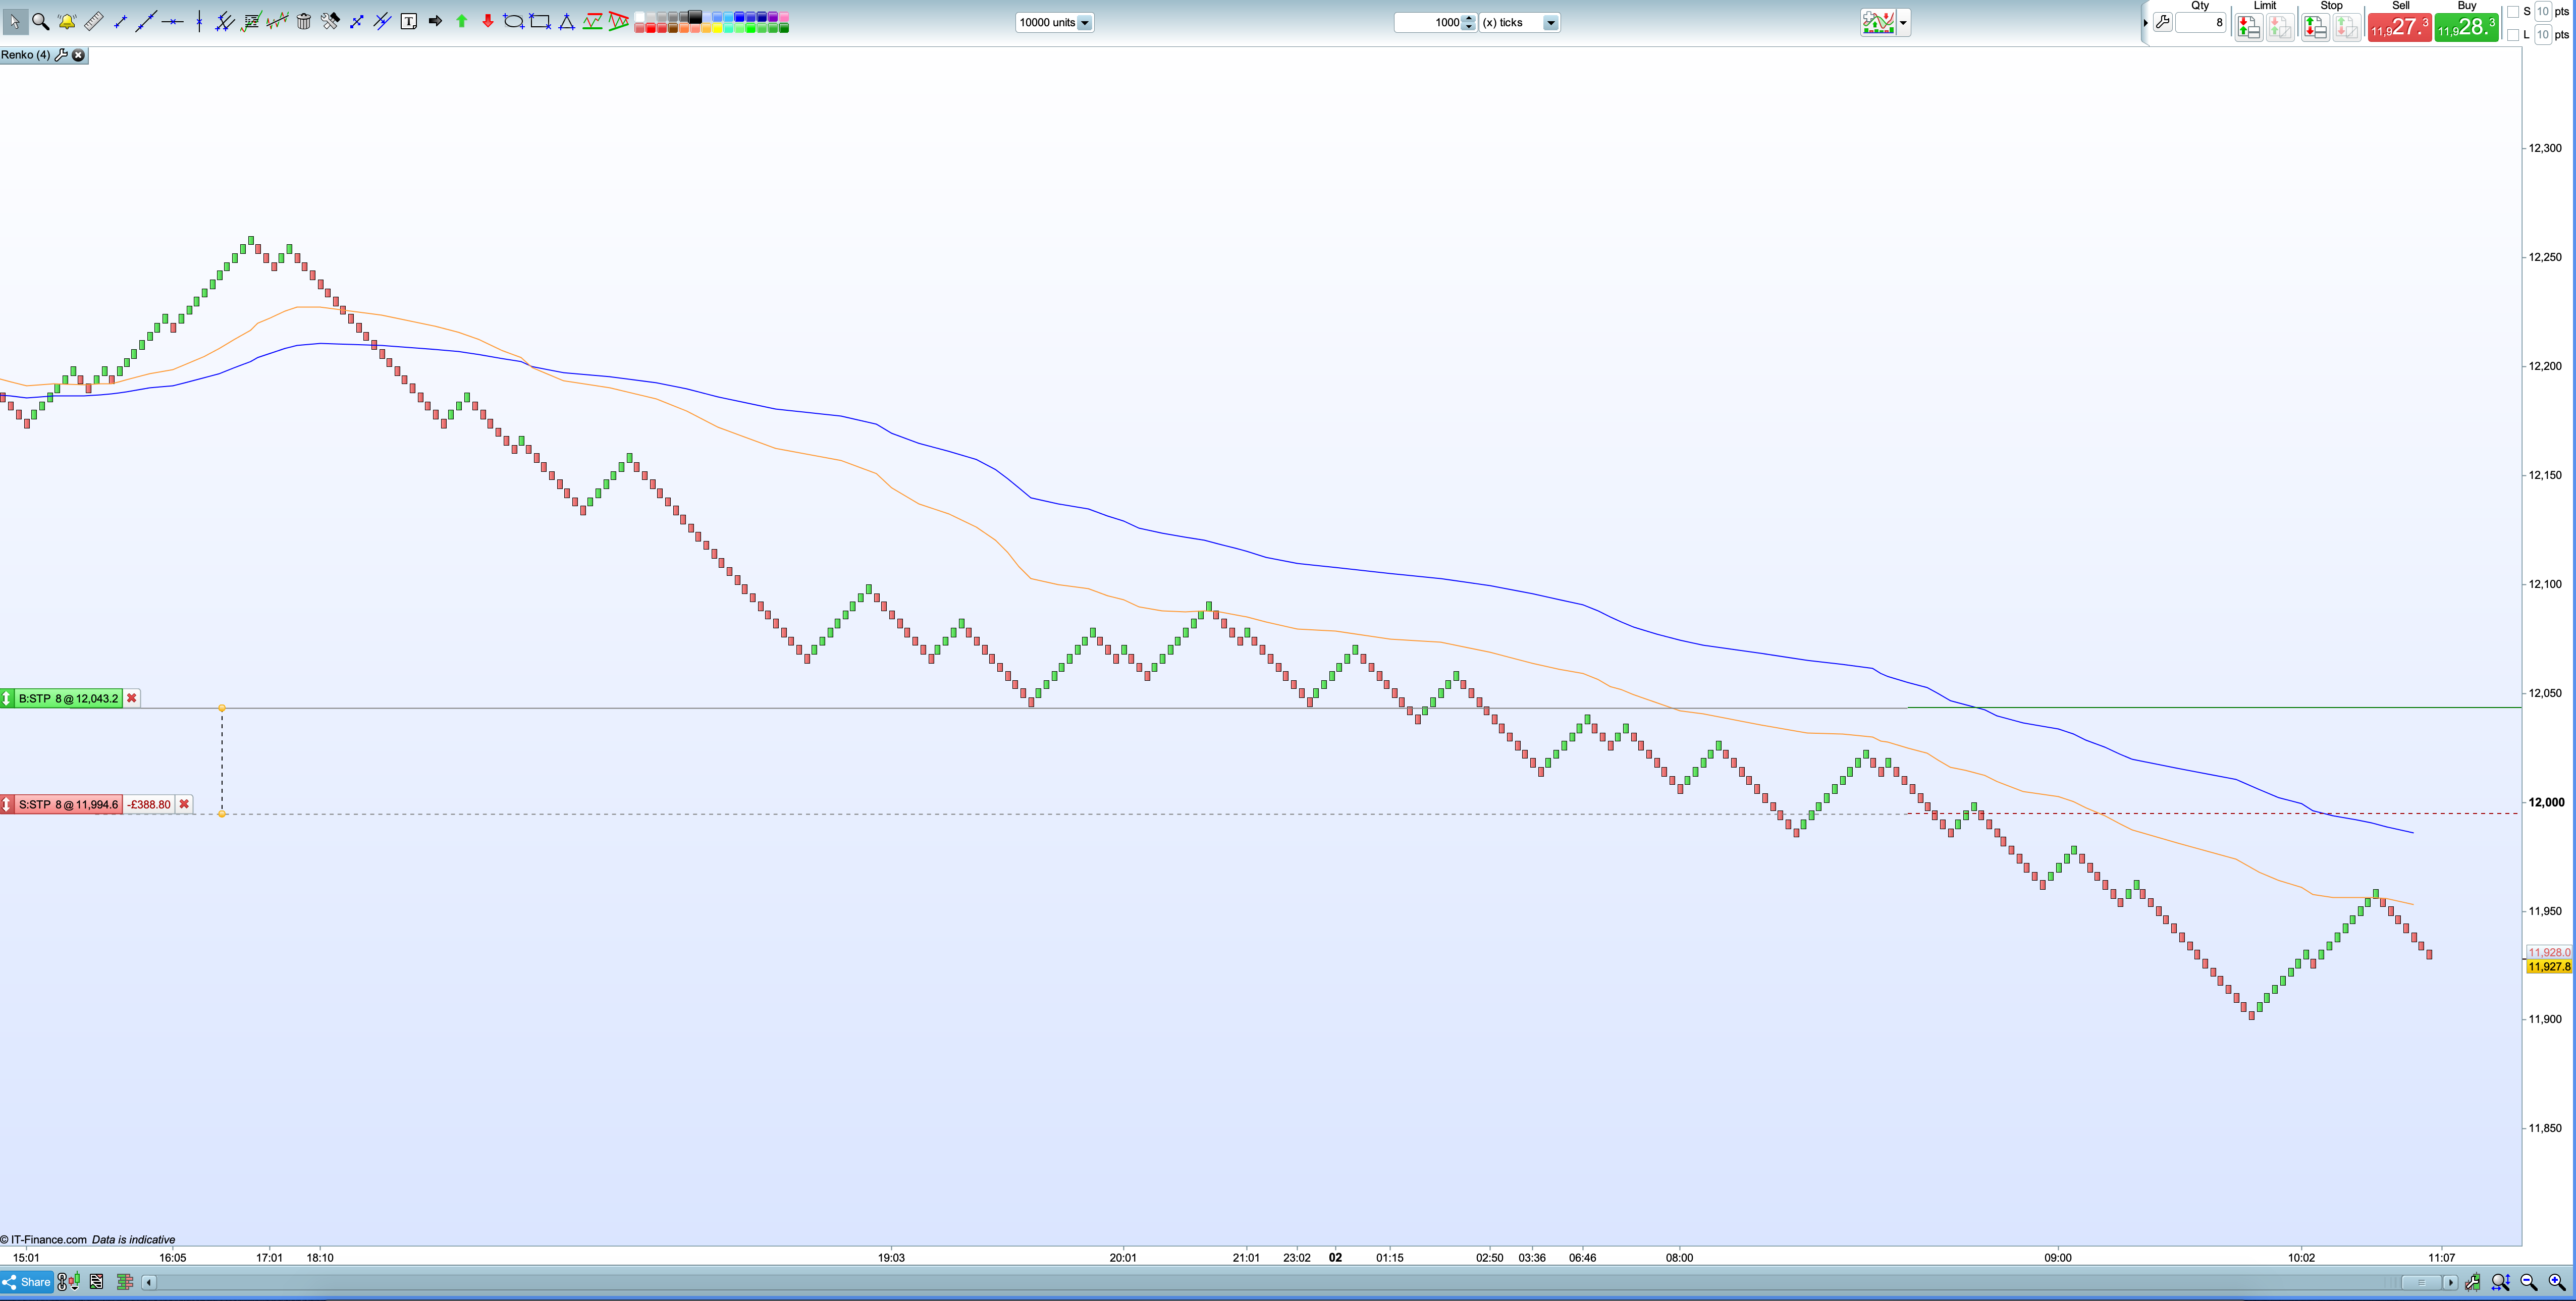The image size is (2576, 1301).
Task: Open Renko indicator wrench settings
Action: [x=61, y=55]
